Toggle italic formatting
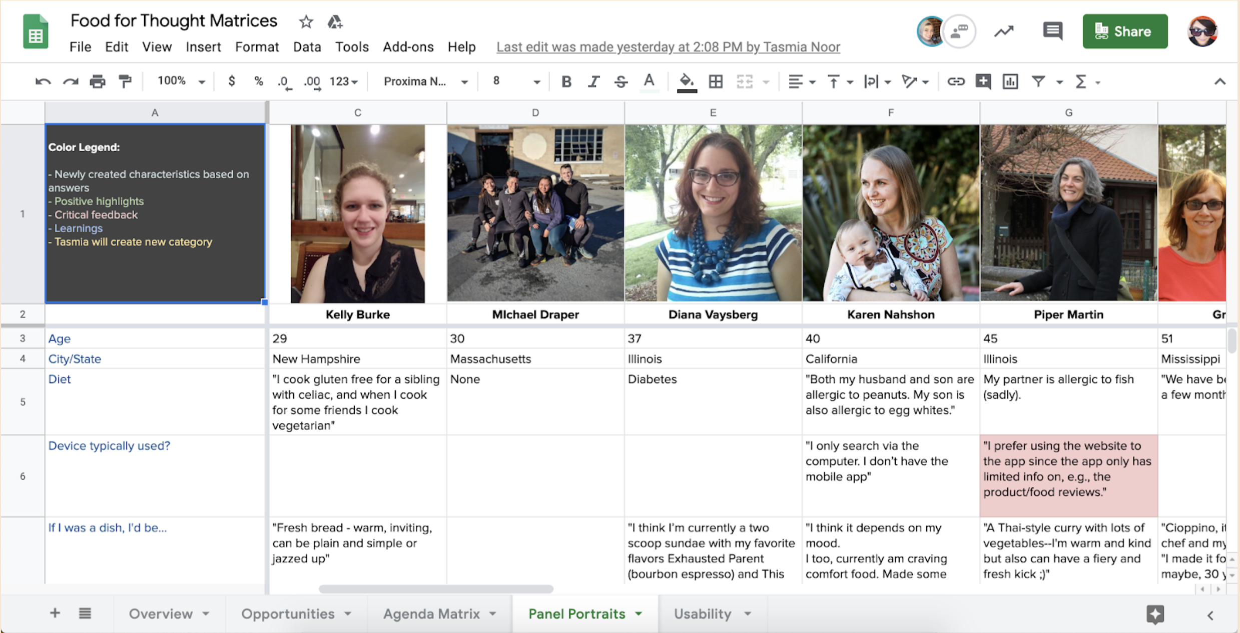 point(593,81)
